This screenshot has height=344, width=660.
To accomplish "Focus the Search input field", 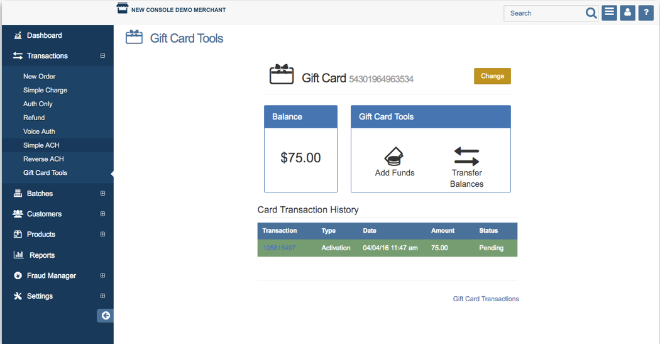I will (546, 13).
